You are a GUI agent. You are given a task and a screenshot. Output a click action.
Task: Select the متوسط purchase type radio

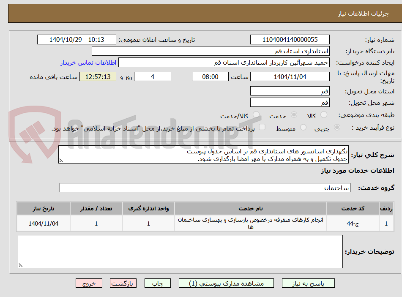point(303,127)
